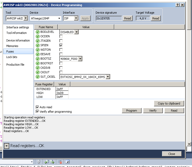This screenshot has width=192, height=167.
Task: Select the Fuses page
Action: 18,51
